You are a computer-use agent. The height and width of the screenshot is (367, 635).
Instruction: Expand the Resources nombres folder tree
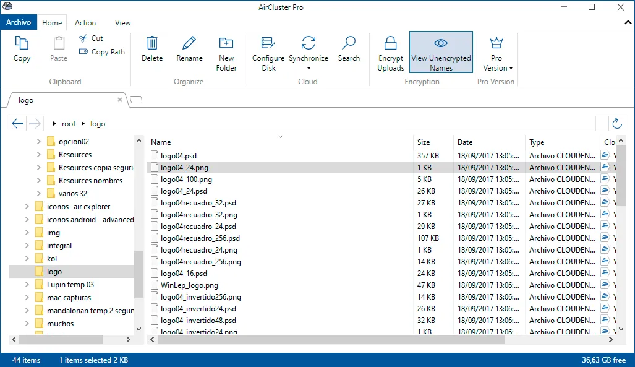coord(38,181)
